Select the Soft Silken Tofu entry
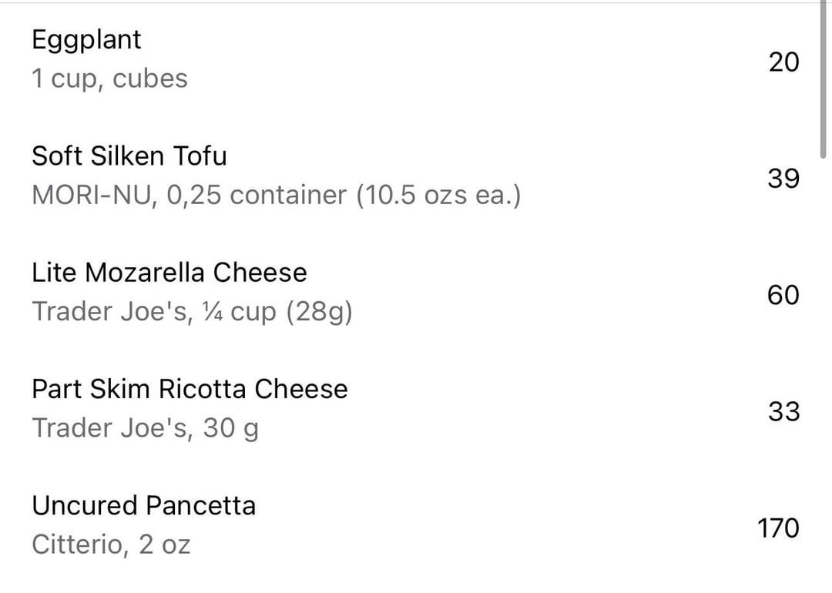Viewport: 832px width, 593px height. (129, 156)
